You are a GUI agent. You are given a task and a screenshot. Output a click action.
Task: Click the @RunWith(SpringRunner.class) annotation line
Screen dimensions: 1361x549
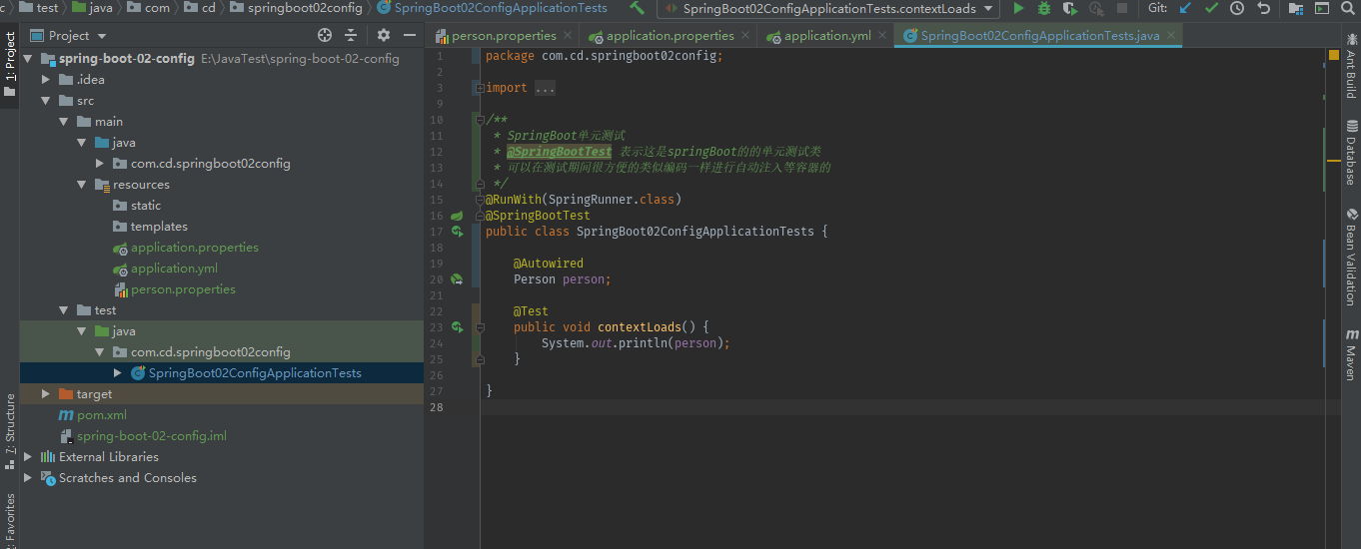[x=584, y=200]
